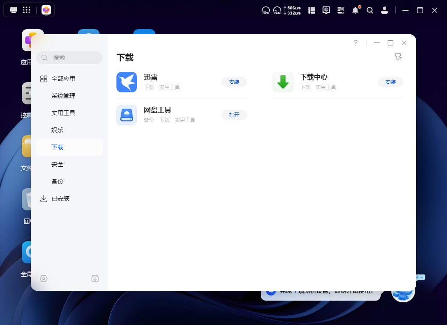
Task: Open the CPU usage gauge
Action: pos(266,11)
